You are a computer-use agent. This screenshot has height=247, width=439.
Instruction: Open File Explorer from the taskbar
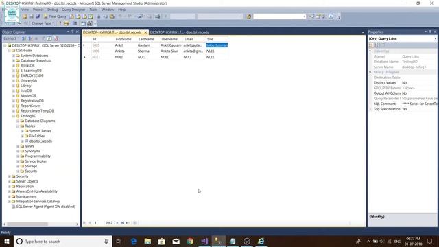tap(147, 241)
